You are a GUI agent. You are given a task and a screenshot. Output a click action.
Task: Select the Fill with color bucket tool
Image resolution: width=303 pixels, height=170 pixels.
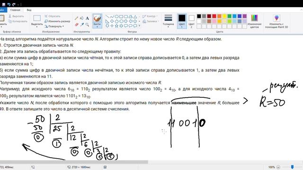[82, 18]
